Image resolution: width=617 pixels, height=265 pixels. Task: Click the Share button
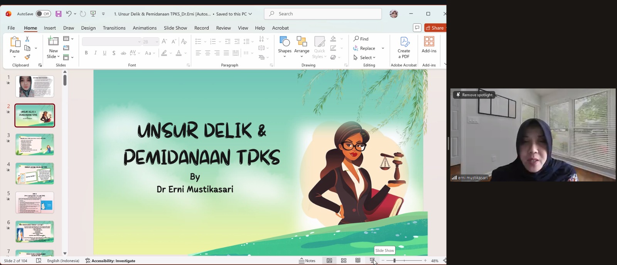pos(435,28)
